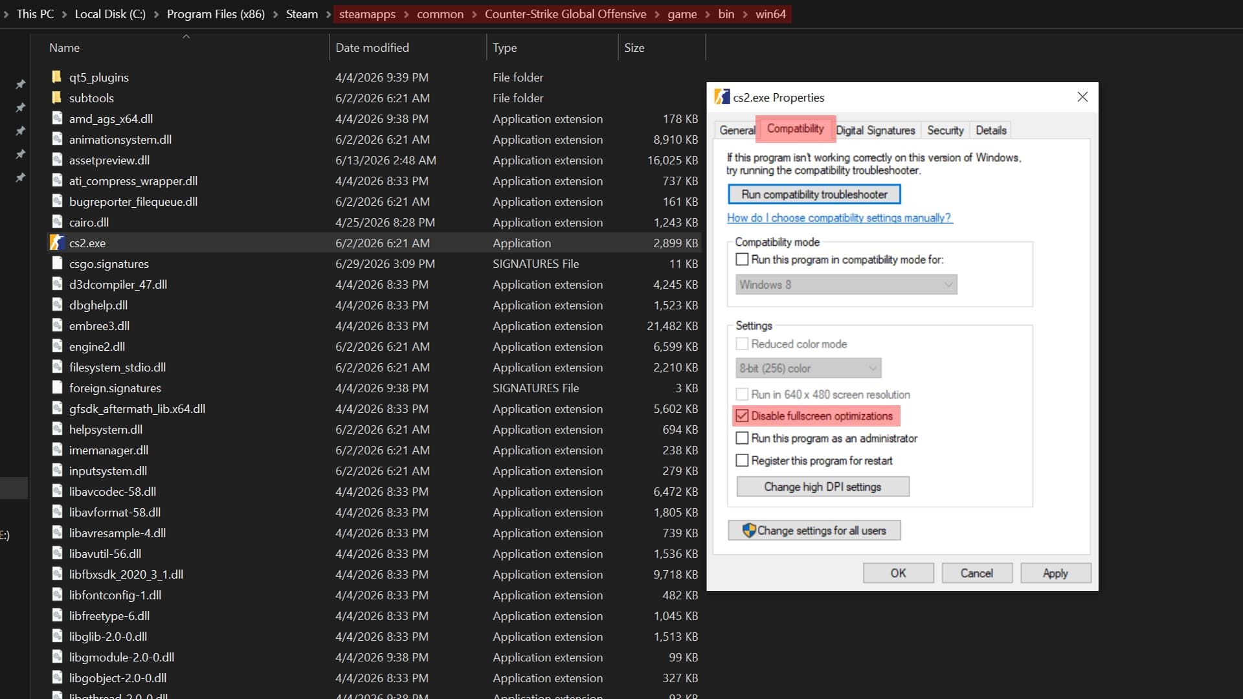Click the libglib-2.0-0.dll file icon
The height and width of the screenshot is (699, 1243).
tap(57, 636)
